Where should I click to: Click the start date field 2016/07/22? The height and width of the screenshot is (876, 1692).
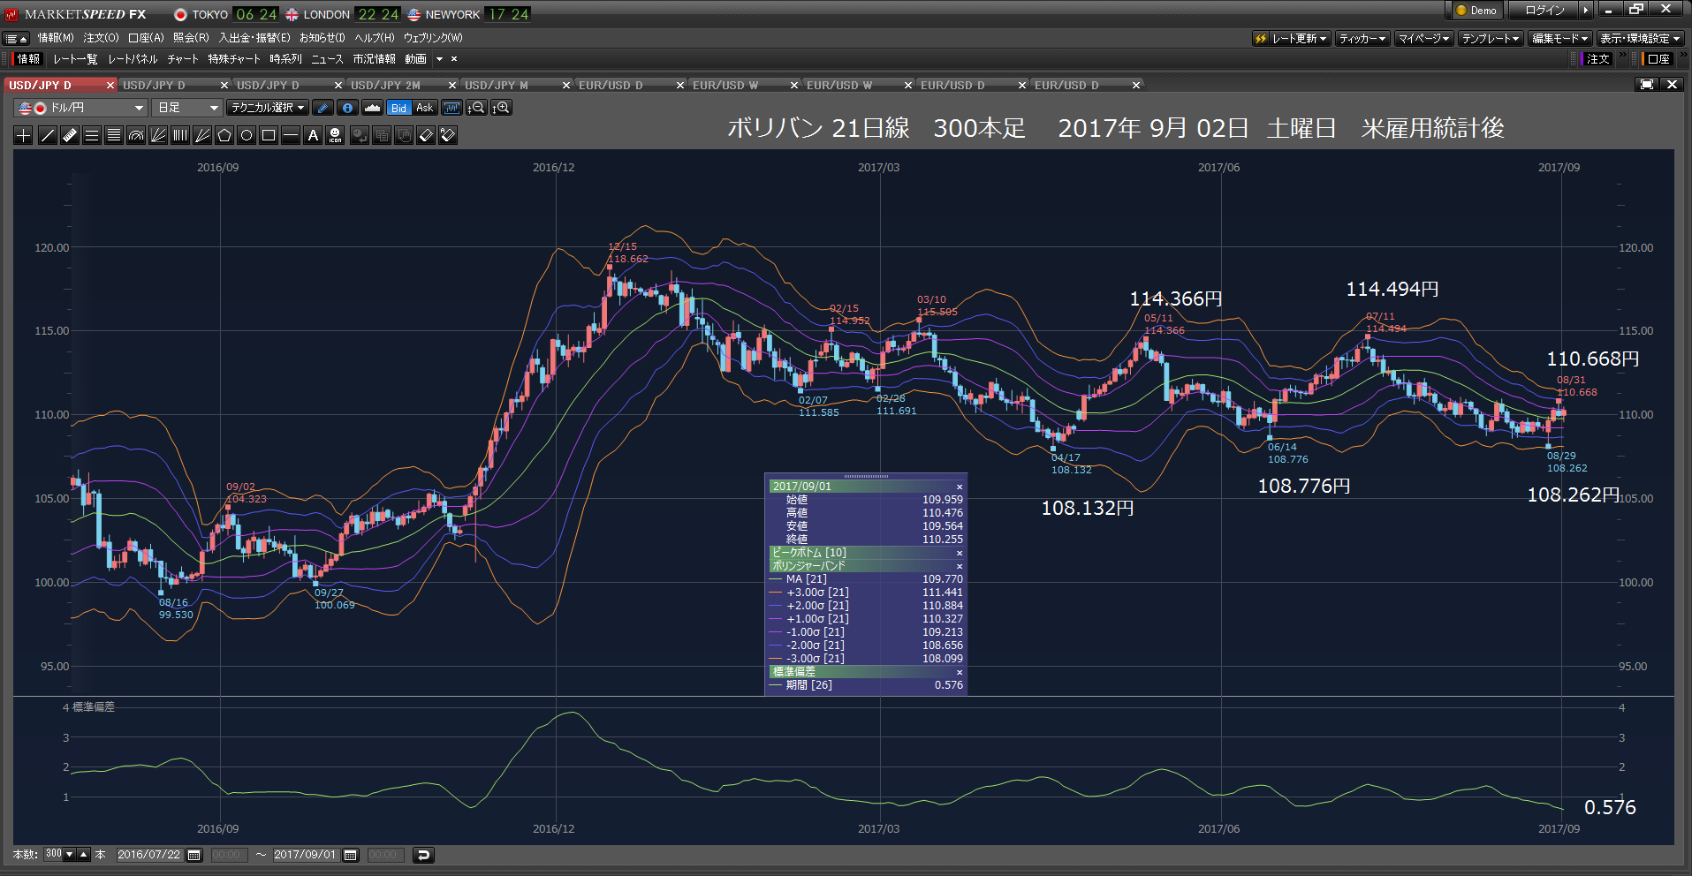[x=148, y=855]
